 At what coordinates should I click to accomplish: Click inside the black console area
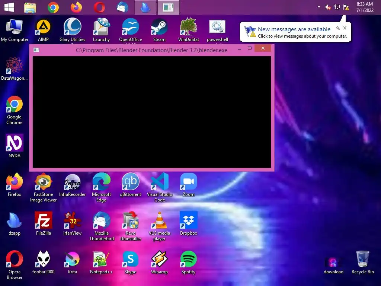[x=152, y=112]
